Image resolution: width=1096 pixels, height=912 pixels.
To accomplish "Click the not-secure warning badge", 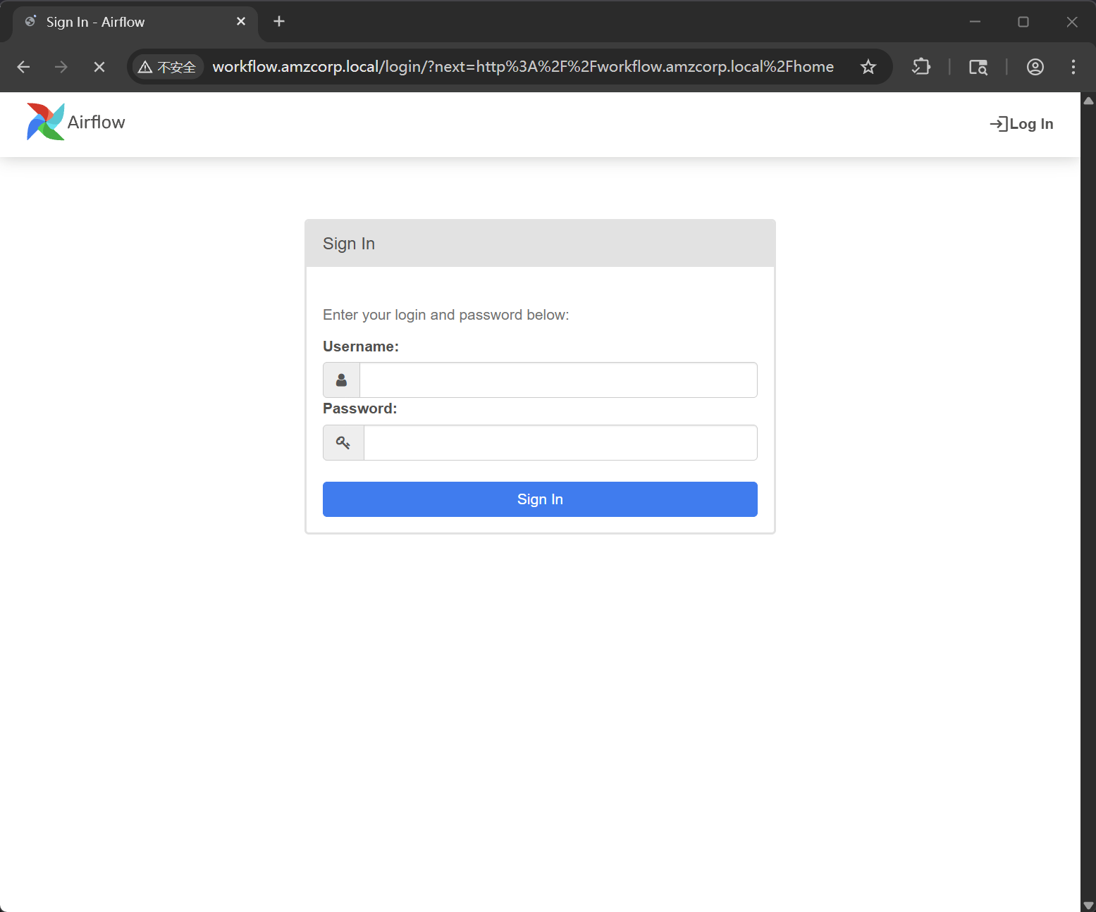I will 168,67.
